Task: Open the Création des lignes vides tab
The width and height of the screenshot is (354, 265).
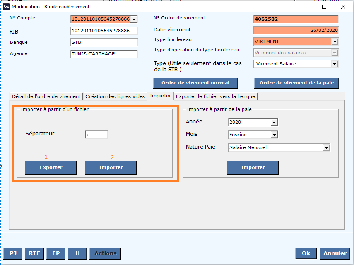Action: [x=115, y=96]
